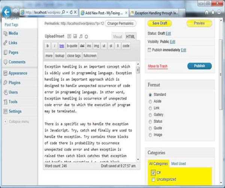225x188 pixels.
Task: Open Settings in the admin sidebar
Action: pos(15,111)
